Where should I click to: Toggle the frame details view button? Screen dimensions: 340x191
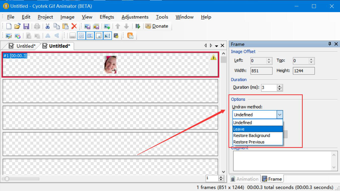[x=90, y=36]
